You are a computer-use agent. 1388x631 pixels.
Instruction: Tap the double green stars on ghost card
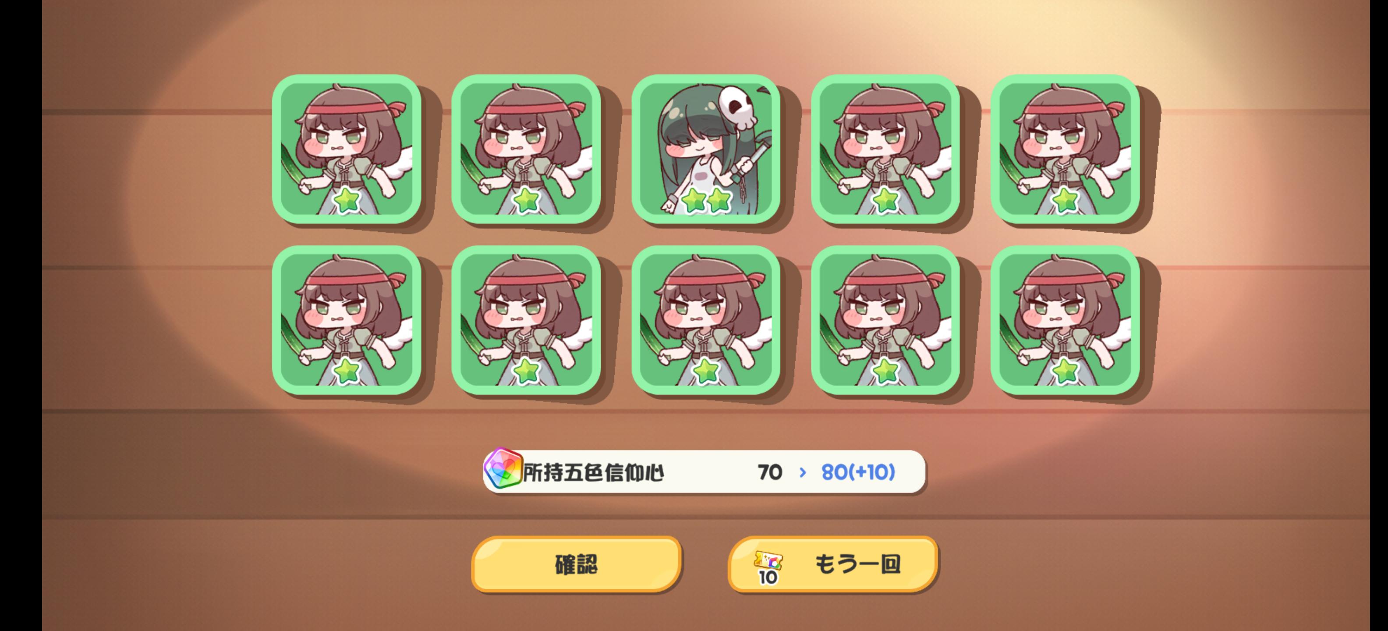[706, 200]
